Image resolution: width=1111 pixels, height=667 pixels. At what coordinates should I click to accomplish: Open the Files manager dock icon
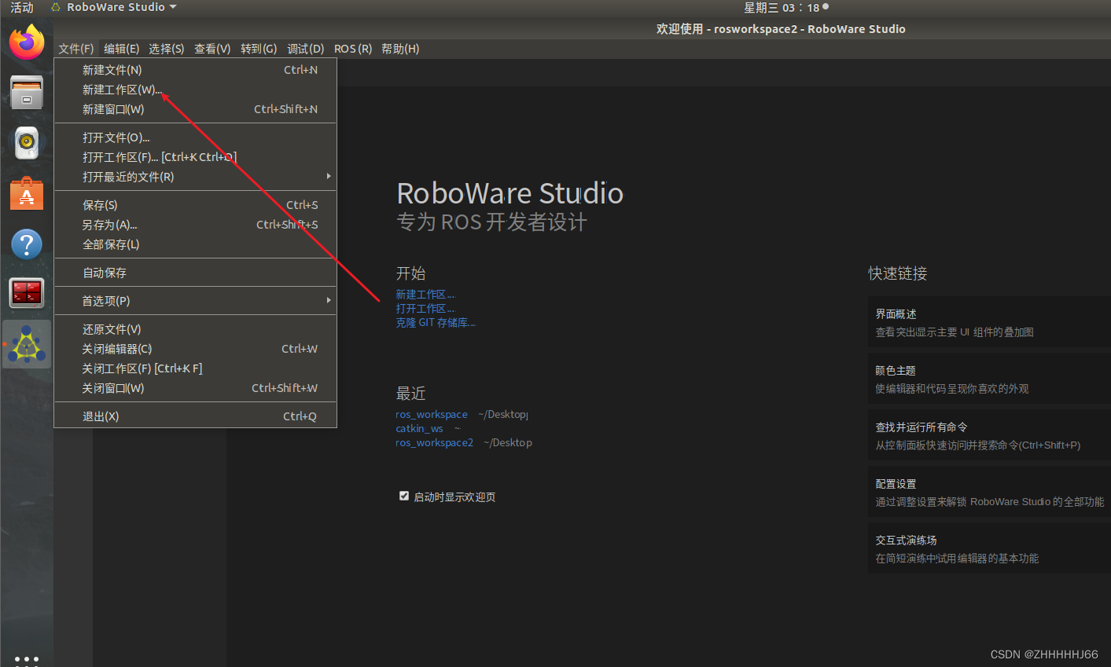coord(27,93)
